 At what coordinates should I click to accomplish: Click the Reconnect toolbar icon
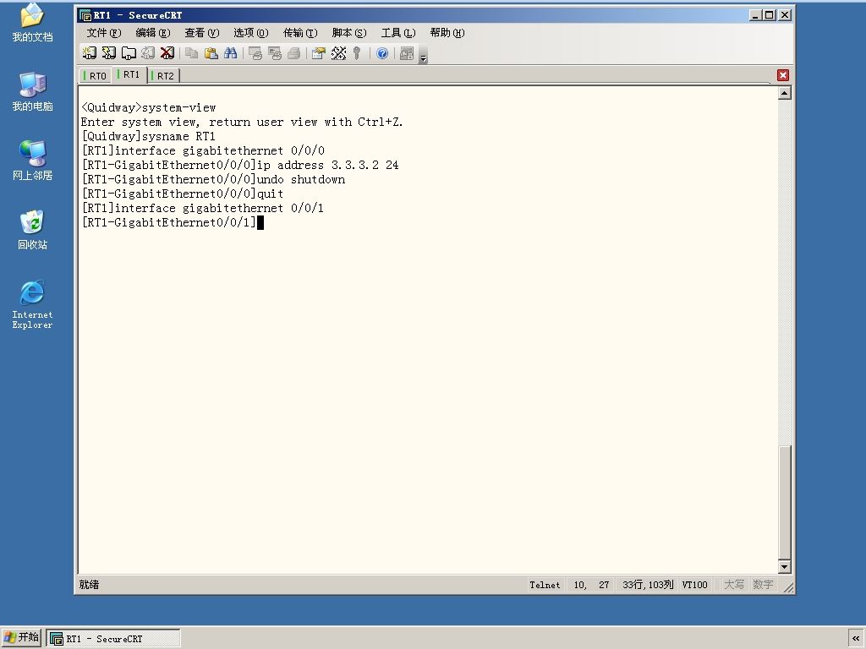(x=147, y=53)
